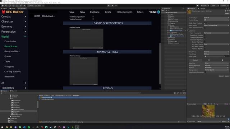Toggle the Update sun position checkbox
230x129 pixels.
[x=93, y=17]
